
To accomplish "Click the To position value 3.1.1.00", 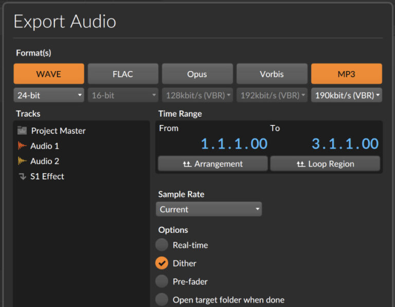I will point(345,144).
